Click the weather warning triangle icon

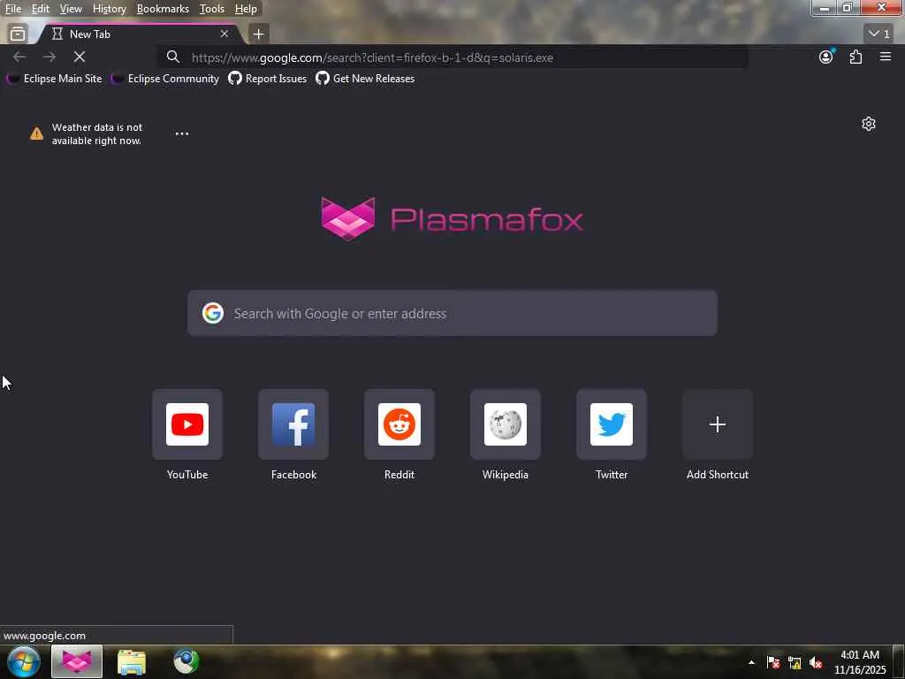click(x=36, y=134)
